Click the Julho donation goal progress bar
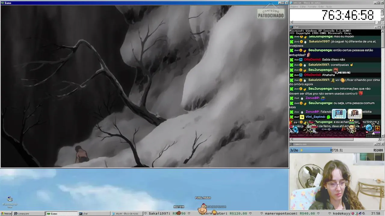The image size is (385, 216). [337, 150]
